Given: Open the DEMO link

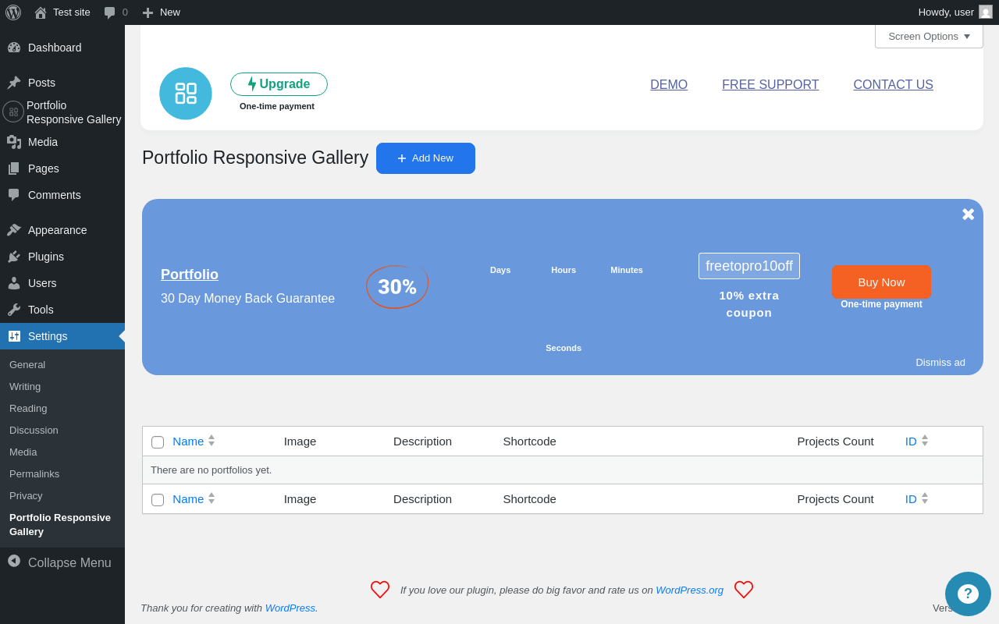Looking at the screenshot, I should pyautogui.click(x=669, y=84).
